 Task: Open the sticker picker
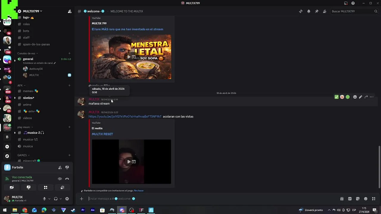(358, 199)
